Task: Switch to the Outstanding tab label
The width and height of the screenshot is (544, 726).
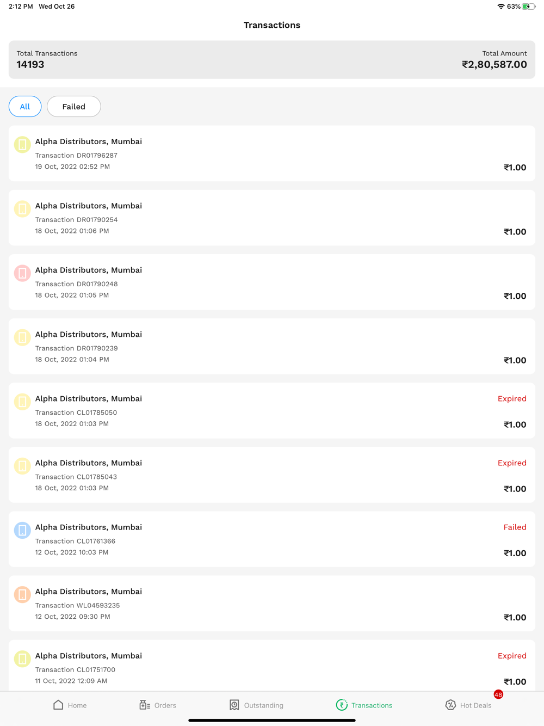Action: 264,705
